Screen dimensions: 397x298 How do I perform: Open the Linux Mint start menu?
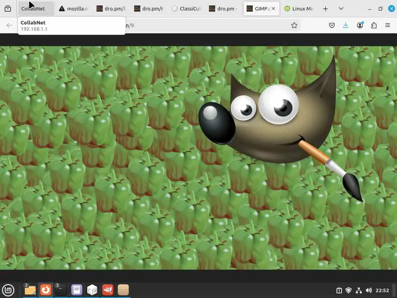9,290
